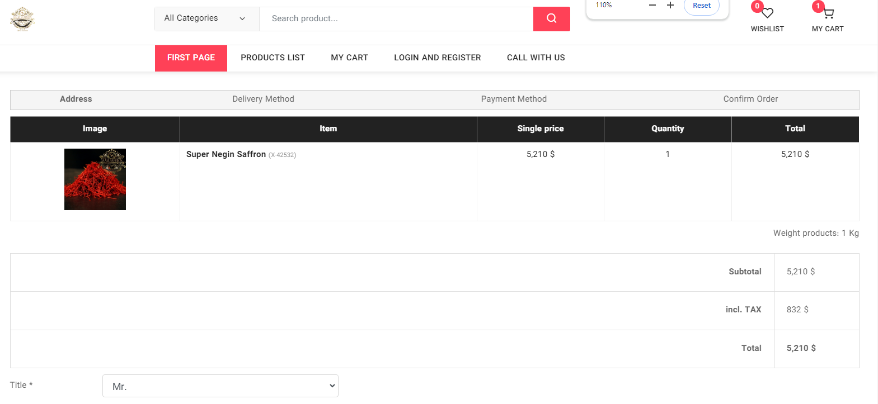Go to the First Page menu item

[191, 58]
